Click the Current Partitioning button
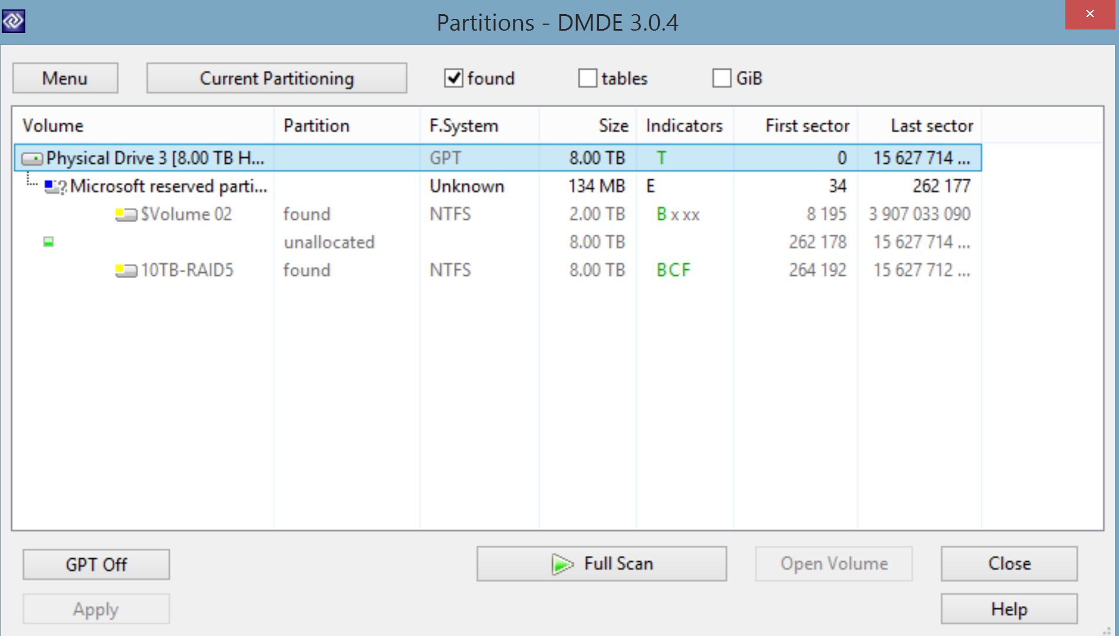Screen dimensions: 1119x636 277,78
